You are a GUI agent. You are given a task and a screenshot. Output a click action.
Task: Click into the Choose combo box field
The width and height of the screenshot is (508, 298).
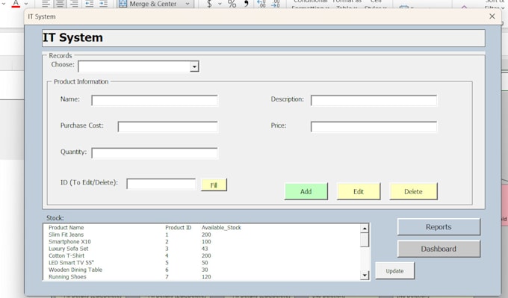pos(134,66)
